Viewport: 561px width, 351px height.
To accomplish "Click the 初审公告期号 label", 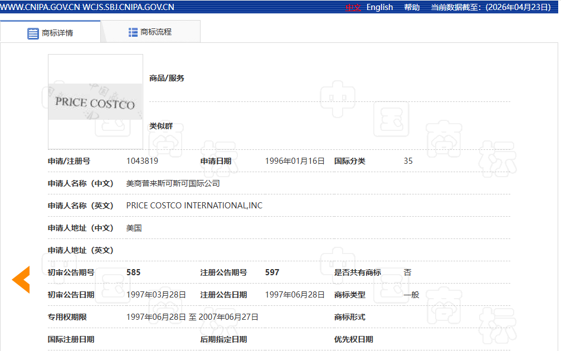I will [71, 272].
